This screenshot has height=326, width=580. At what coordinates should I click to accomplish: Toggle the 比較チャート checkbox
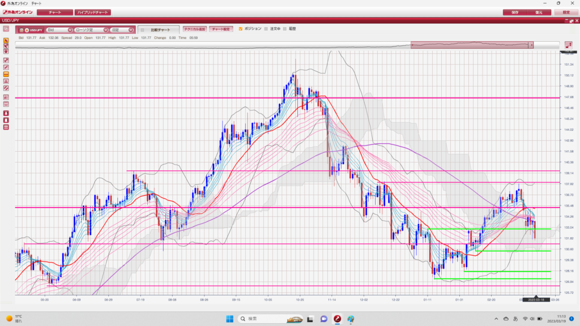point(142,30)
